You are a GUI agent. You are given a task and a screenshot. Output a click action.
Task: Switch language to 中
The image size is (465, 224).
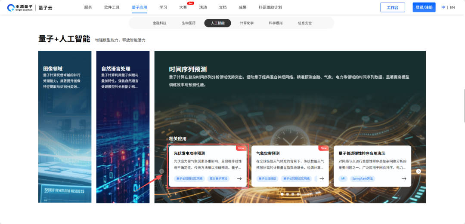443,7
